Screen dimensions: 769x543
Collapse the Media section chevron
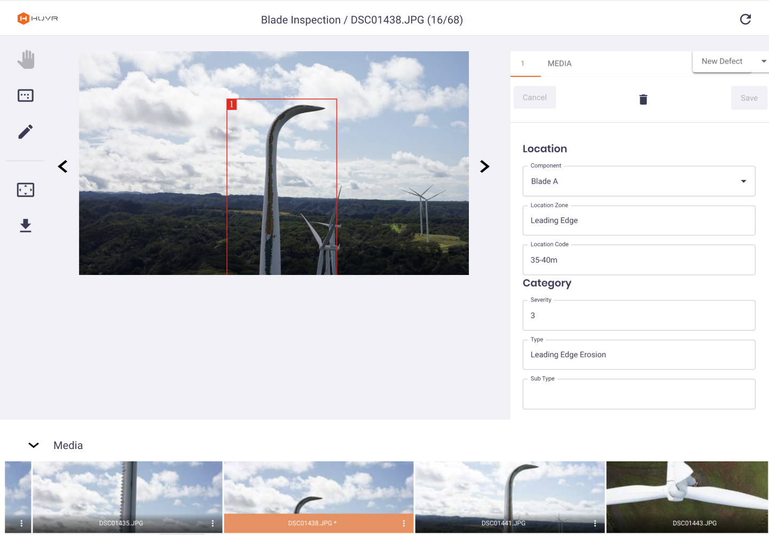point(34,445)
